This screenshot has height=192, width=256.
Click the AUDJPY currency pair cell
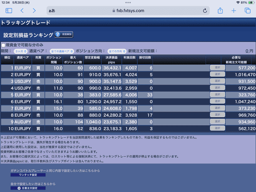pos(23,122)
